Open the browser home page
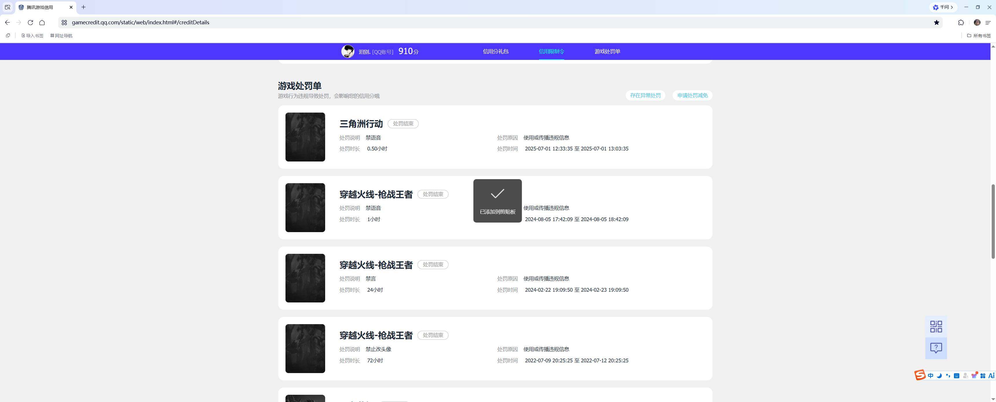Screen dimensions: 996x402 pyautogui.click(x=42, y=22)
